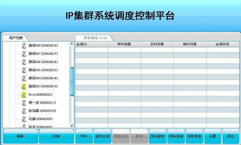Click the gray offline icon next to 测试018
241x145 pixels.
pos(24,45)
